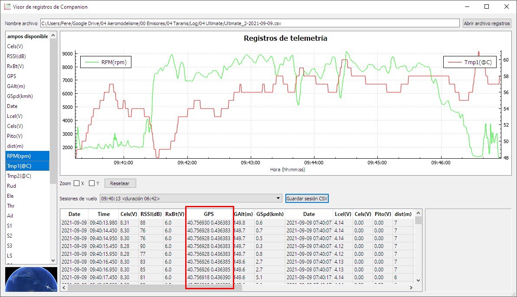Click the RPM(rpm) green chart legend
Viewport: 517px width, 297px height.
click(x=105, y=62)
